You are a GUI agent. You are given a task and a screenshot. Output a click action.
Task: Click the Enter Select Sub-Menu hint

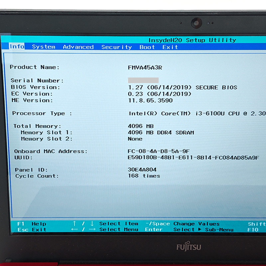tap(189, 229)
